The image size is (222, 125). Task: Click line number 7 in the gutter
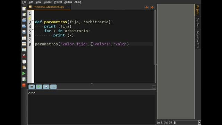click(30, 40)
